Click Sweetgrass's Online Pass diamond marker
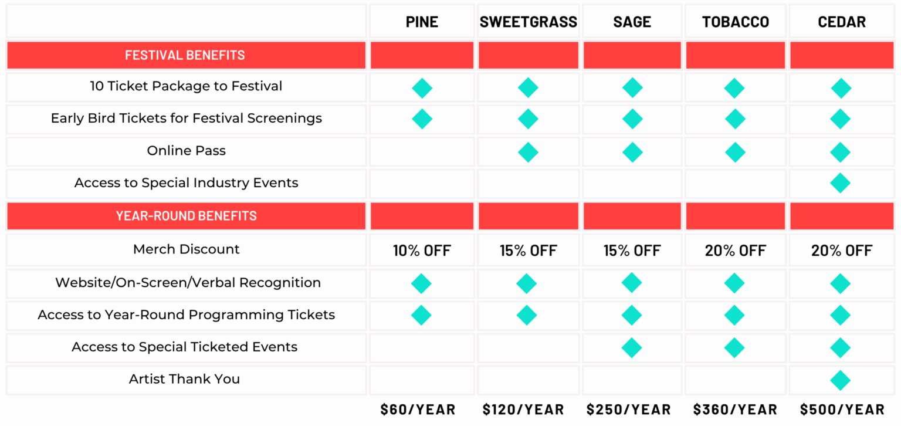This screenshot has width=901, height=426. [x=528, y=153]
